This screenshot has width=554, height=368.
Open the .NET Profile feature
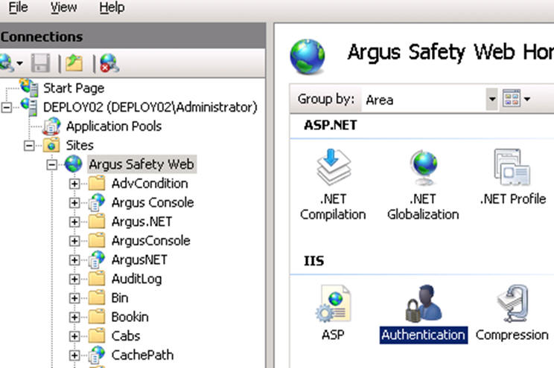tap(512, 177)
